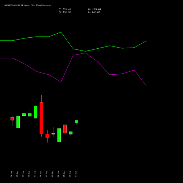The width and height of the screenshot is (183, 183).
Task: Click the high value H: 159.40
Action: (x=94, y=10)
